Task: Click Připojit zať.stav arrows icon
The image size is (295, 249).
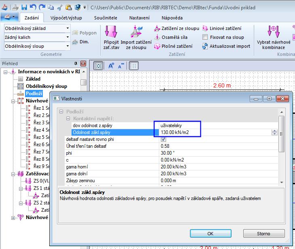Action: (x=111, y=32)
